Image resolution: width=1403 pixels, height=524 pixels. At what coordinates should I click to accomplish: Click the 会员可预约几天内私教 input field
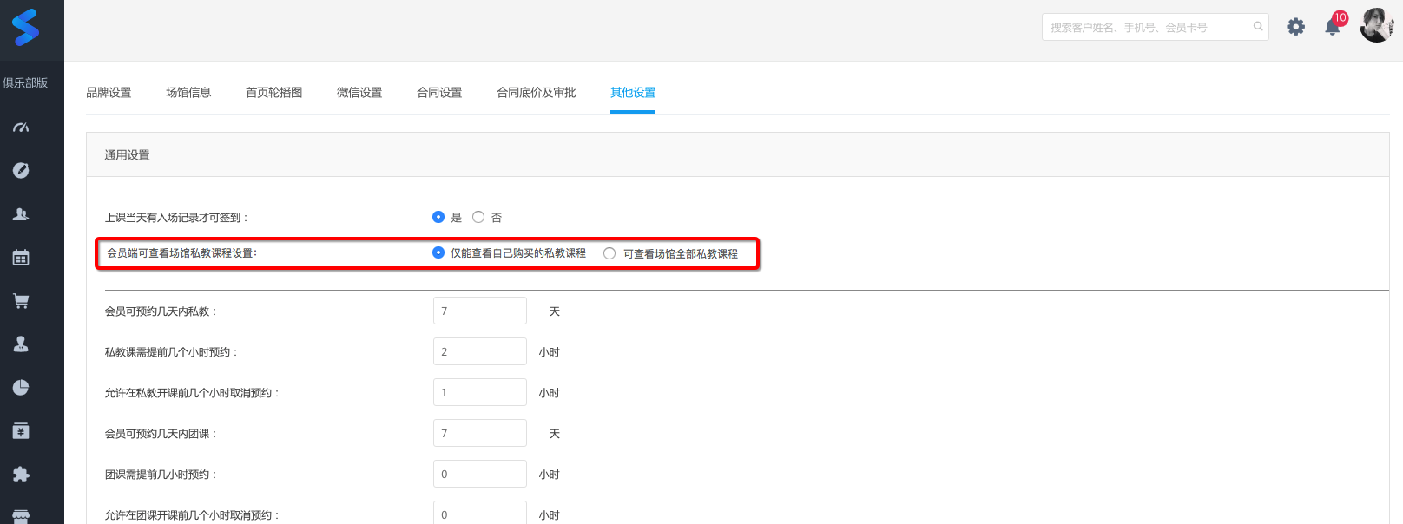[479, 311]
